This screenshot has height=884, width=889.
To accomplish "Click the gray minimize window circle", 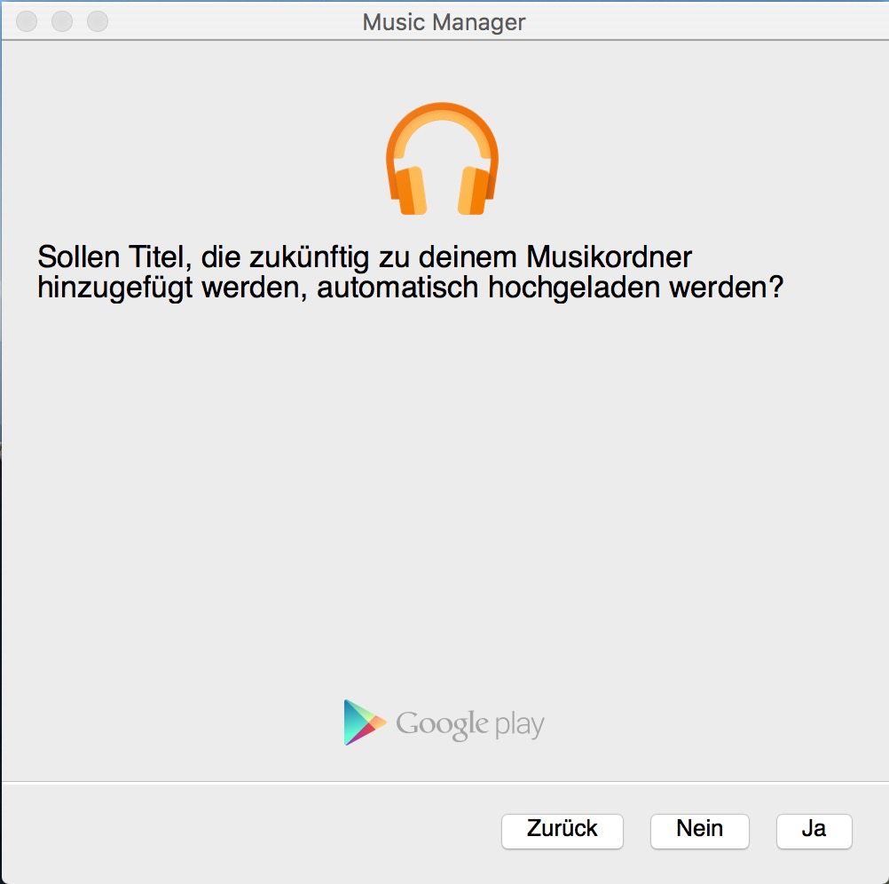I will [x=62, y=21].
